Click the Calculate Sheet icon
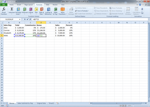150x107 pixels. [142, 13]
